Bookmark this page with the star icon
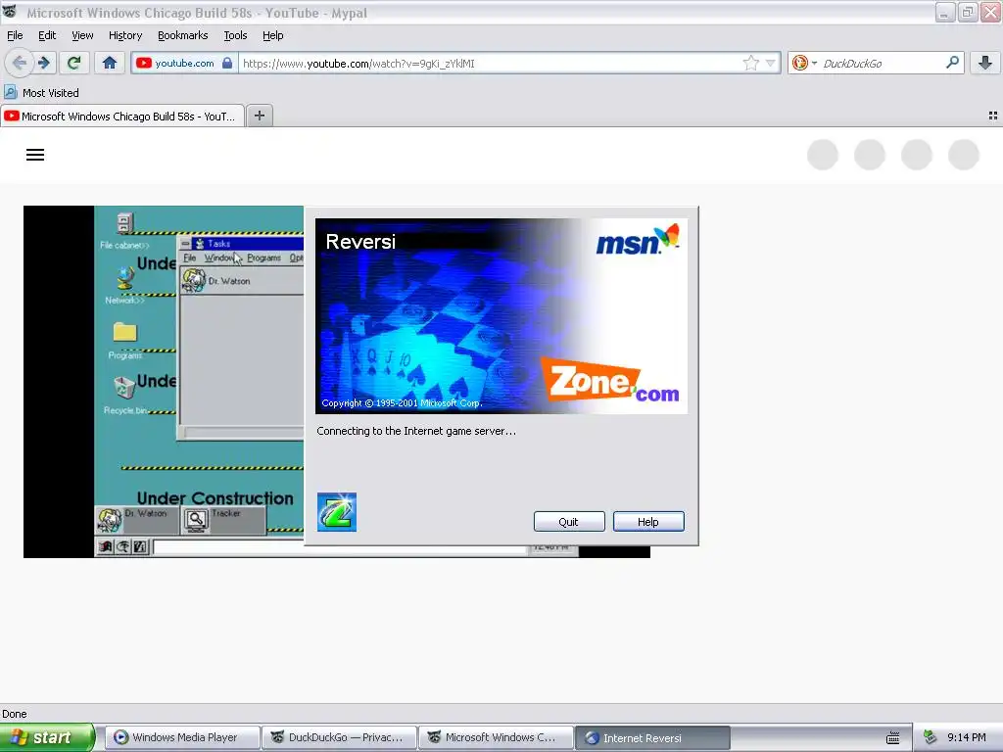 coord(751,63)
